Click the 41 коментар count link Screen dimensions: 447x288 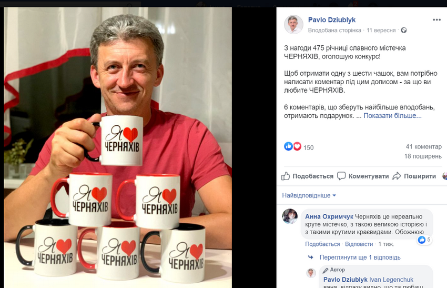[x=424, y=146]
